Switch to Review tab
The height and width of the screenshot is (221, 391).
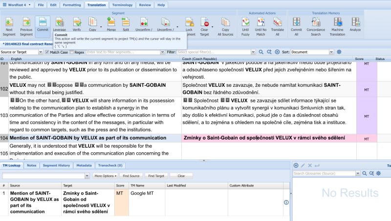point(145,5)
